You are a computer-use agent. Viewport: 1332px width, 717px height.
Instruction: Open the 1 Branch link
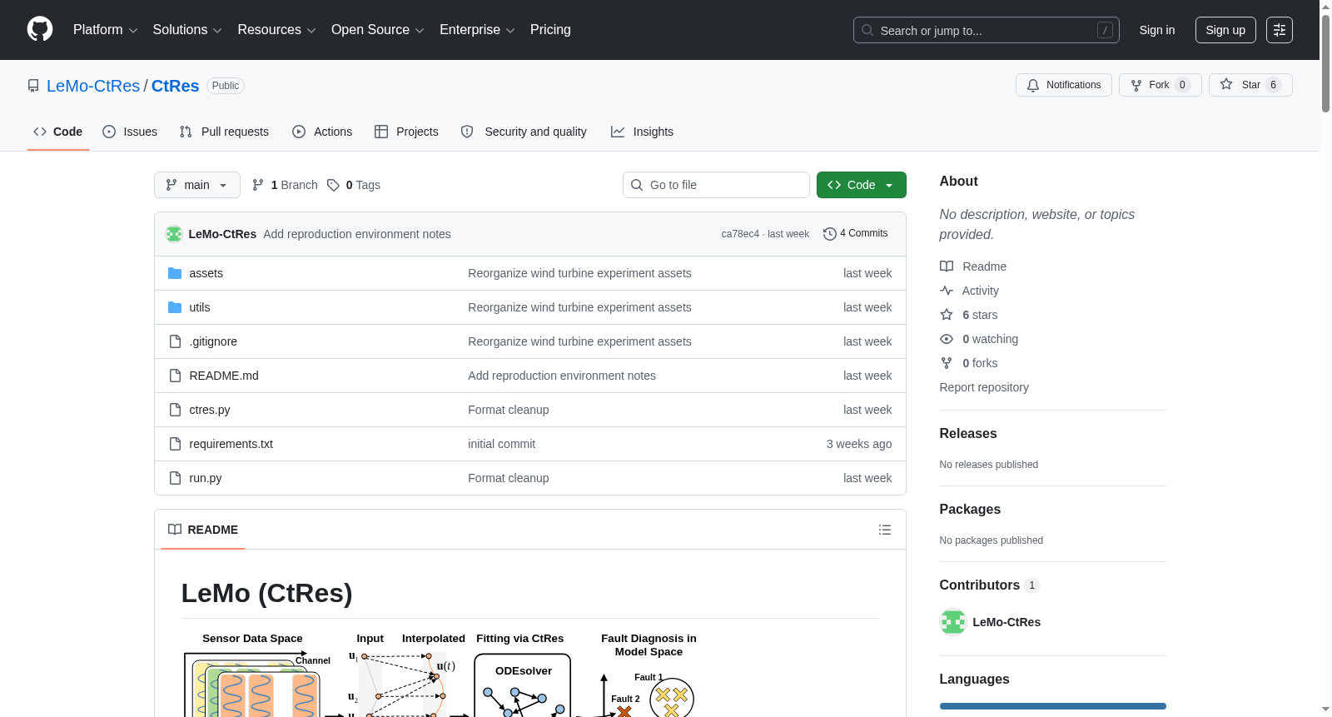point(285,185)
